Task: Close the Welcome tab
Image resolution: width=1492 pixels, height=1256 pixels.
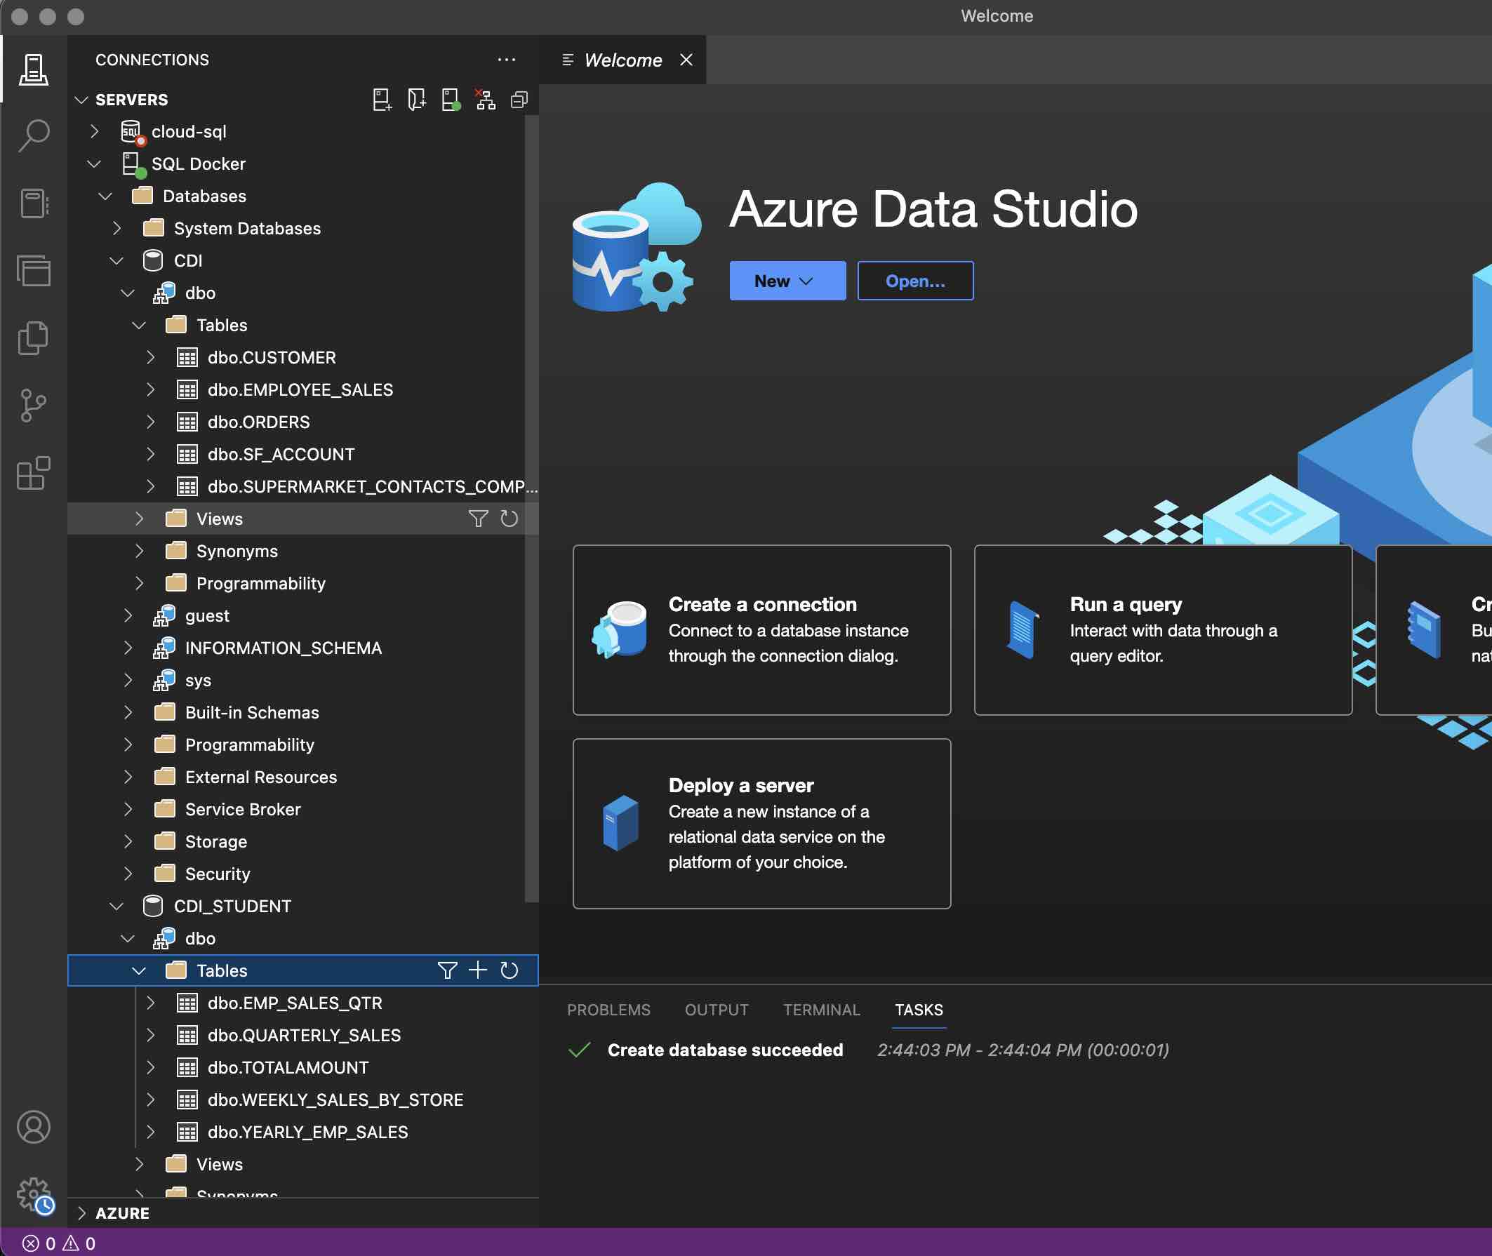Action: click(x=685, y=60)
